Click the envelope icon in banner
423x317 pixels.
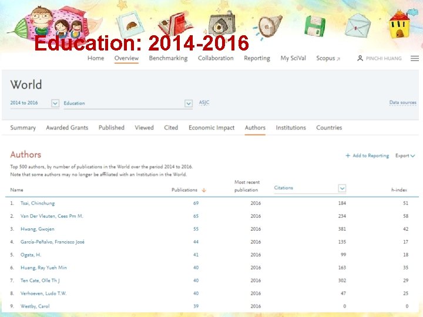pyautogui.click(x=358, y=26)
